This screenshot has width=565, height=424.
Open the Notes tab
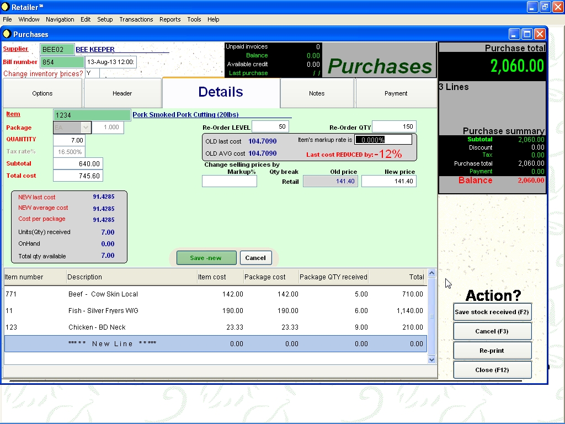317,93
